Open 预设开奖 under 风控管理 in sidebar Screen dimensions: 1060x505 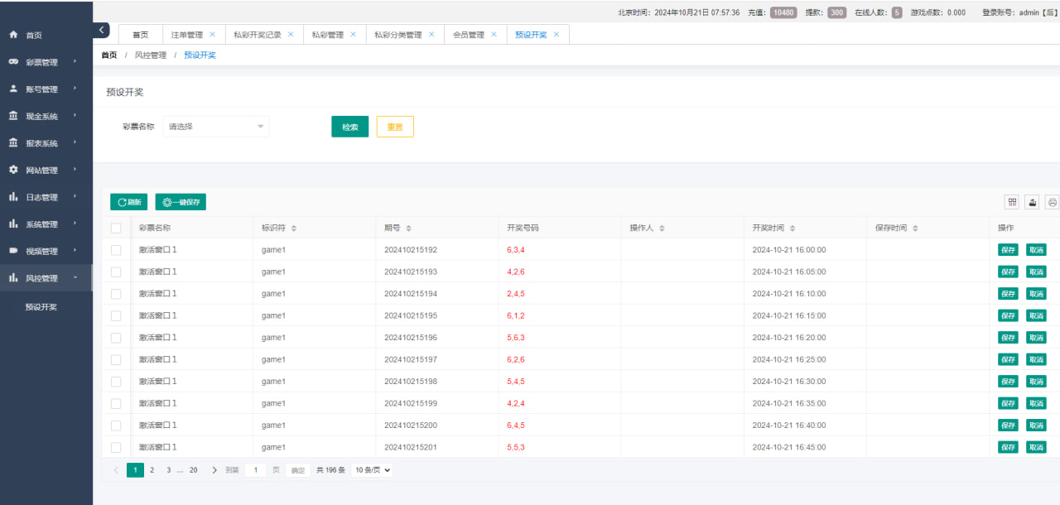(x=41, y=307)
